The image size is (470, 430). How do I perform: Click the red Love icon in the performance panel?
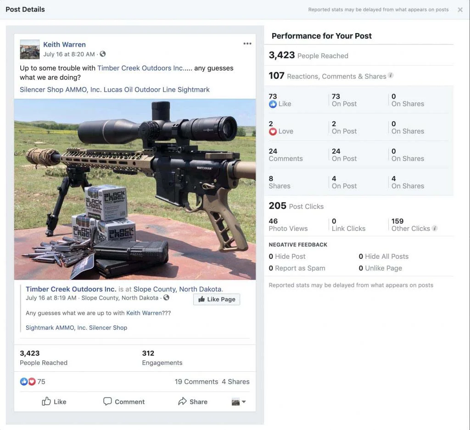[x=273, y=131]
